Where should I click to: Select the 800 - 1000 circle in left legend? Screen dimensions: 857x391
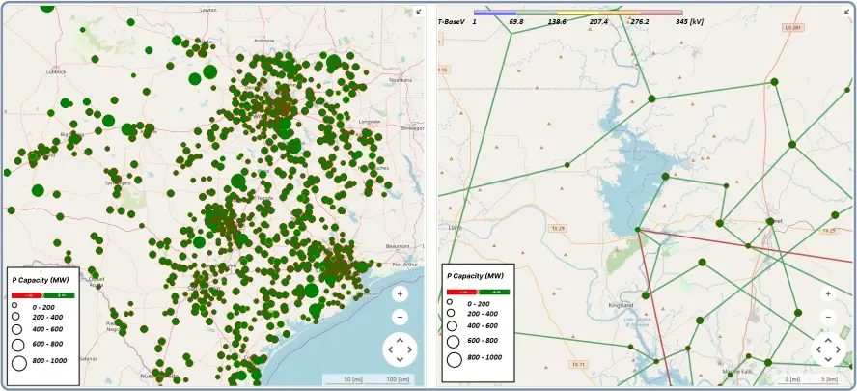coord(18,364)
